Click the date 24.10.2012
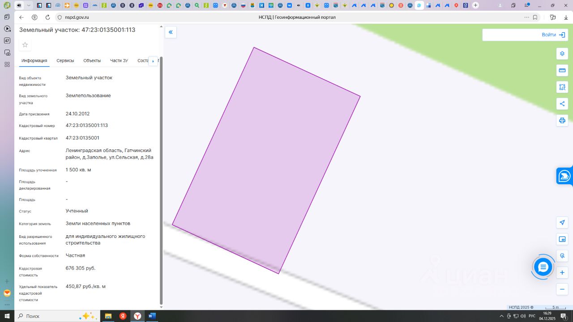The image size is (573, 322). tap(78, 114)
